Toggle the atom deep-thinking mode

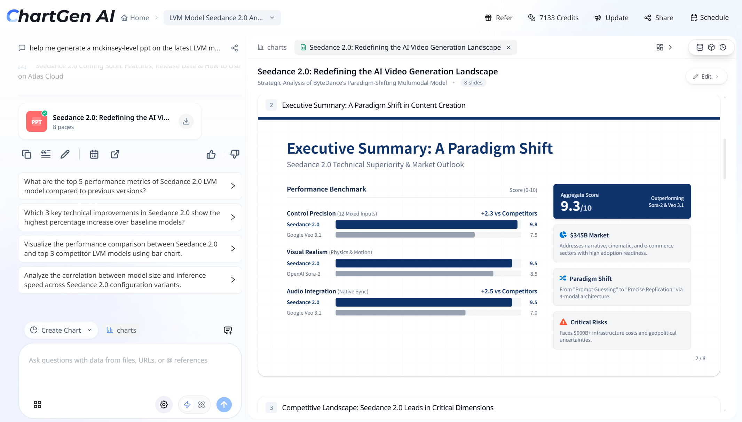202,404
